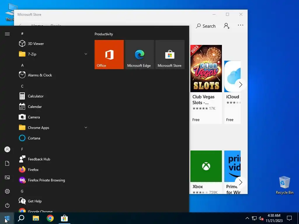
Task: Show hidden system tray icons
Action: (x=247, y=218)
